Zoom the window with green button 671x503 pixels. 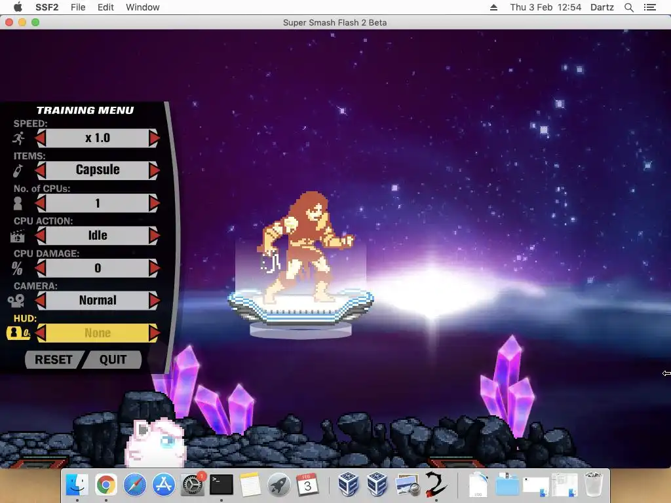click(35, 22)
